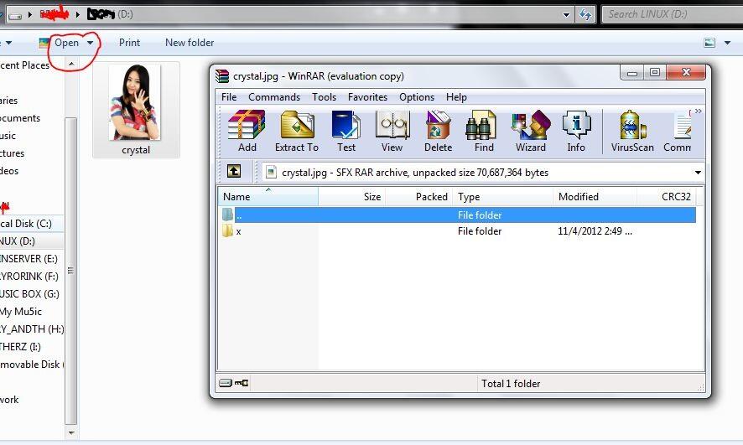Run the VirusScan toolbar icon
This screenshot has height=445, width=743.
tap(632, 131)
